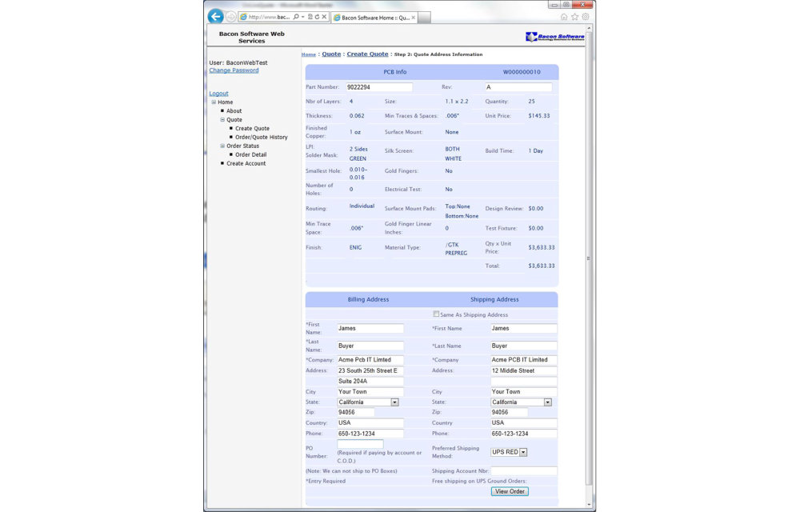Click the address bar URL dropdown arrow
The image size is (800, 512).
pos(302,17)
